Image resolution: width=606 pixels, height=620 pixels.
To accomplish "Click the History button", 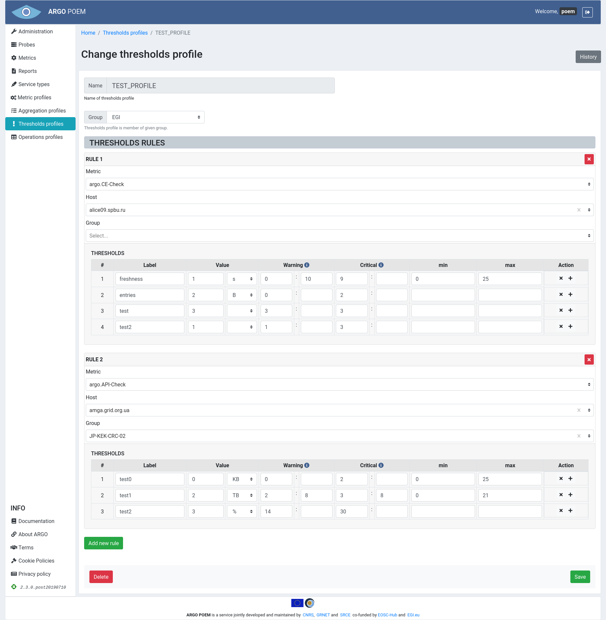I will point(588,57).
